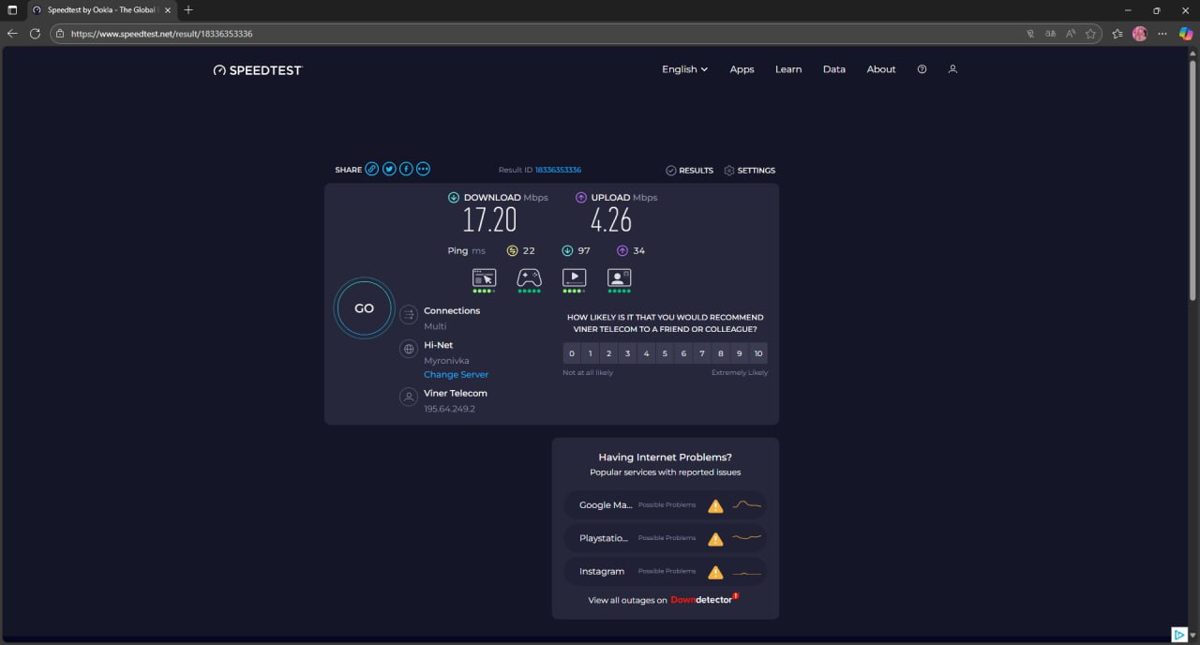Click the Connections multi icon
1200x645 pixels.
[x=409, y=315]
